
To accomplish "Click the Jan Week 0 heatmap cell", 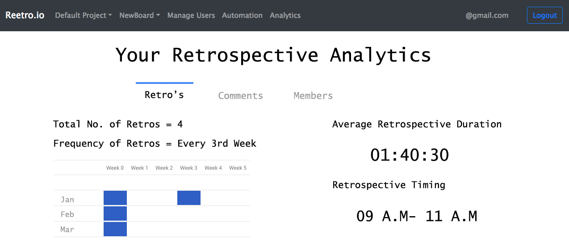I will click(115, 198).
